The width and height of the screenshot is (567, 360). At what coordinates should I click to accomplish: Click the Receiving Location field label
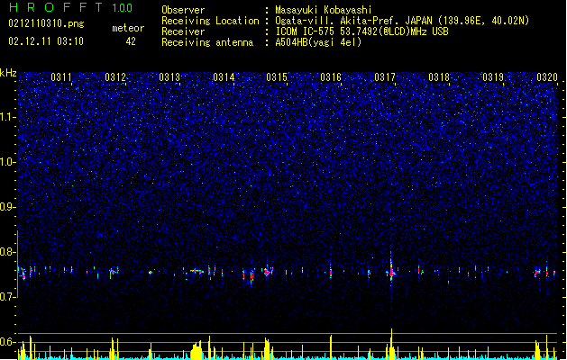210,21
